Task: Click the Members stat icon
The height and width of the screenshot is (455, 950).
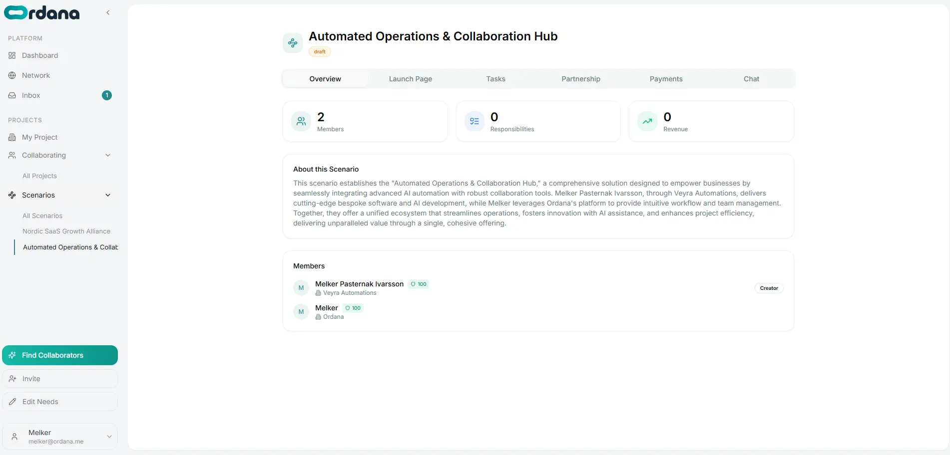Action: coord(301,121)
